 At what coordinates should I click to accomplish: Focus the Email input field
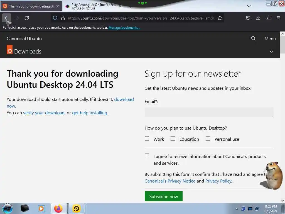tap(209, 112)
